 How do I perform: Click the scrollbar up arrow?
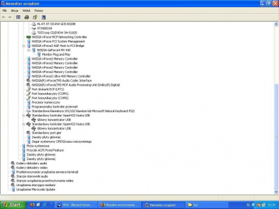coord(276,25)
